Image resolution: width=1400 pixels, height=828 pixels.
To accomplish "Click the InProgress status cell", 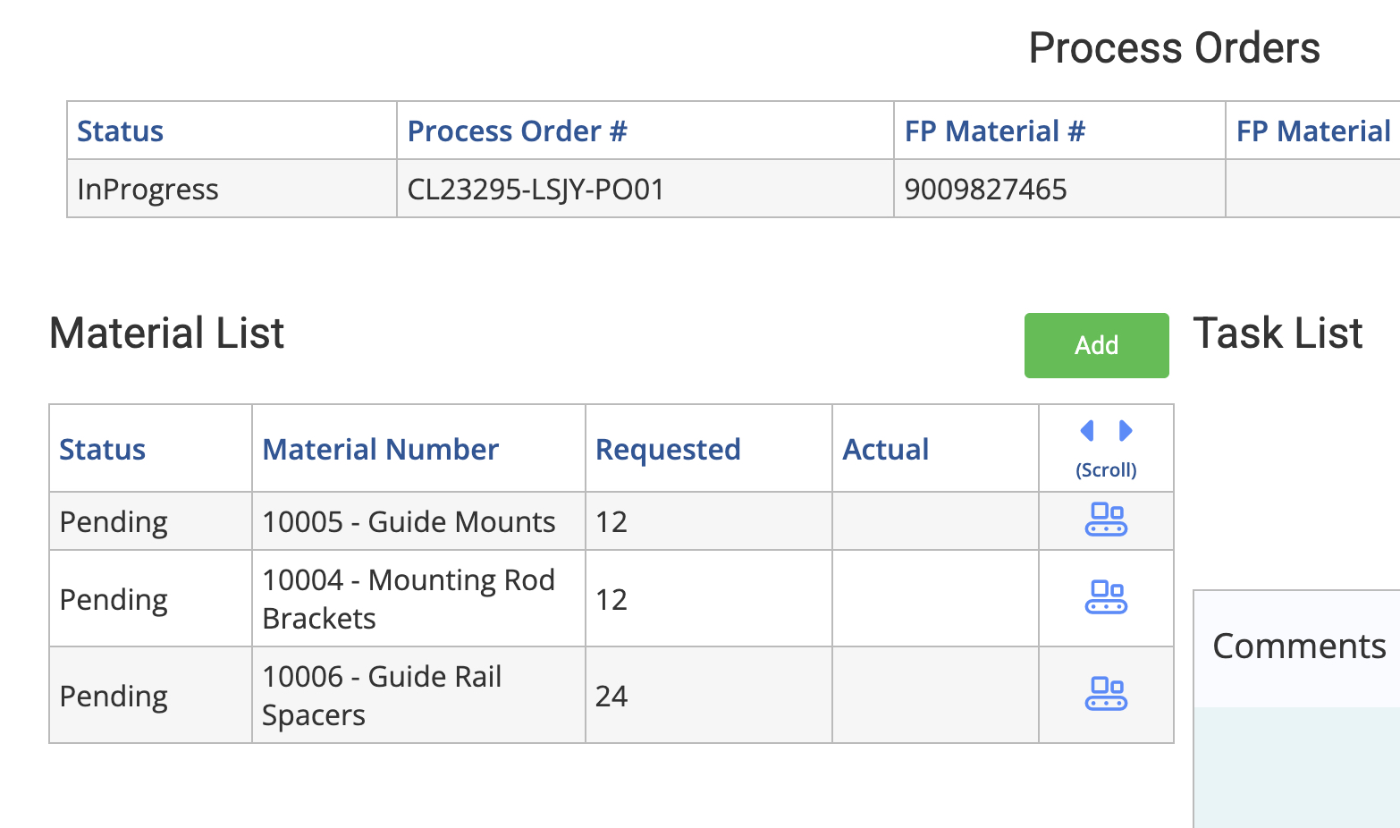I will [148, 190].
